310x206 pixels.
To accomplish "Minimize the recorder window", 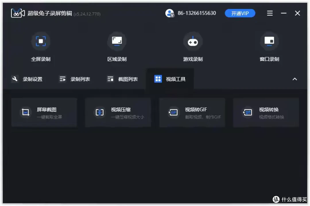I will (x=284, y=13).
